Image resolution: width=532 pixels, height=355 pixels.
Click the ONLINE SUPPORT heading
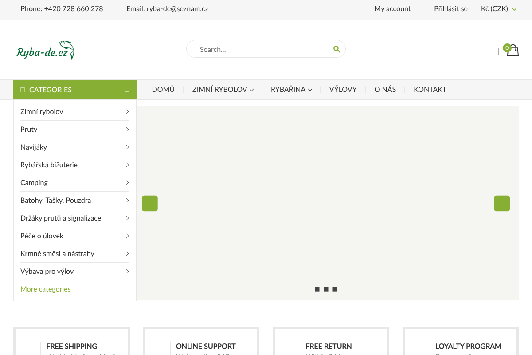click(206, 346)
